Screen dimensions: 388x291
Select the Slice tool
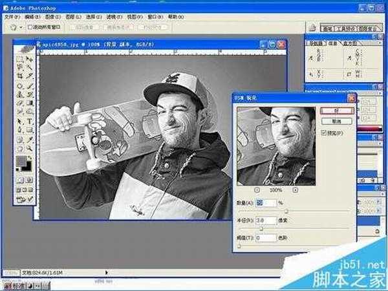[x=30, y=76]
